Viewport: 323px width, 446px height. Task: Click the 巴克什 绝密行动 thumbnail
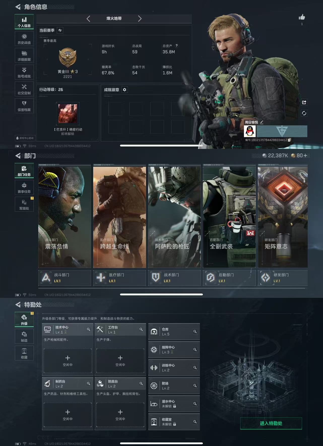(x=68, y=114)
